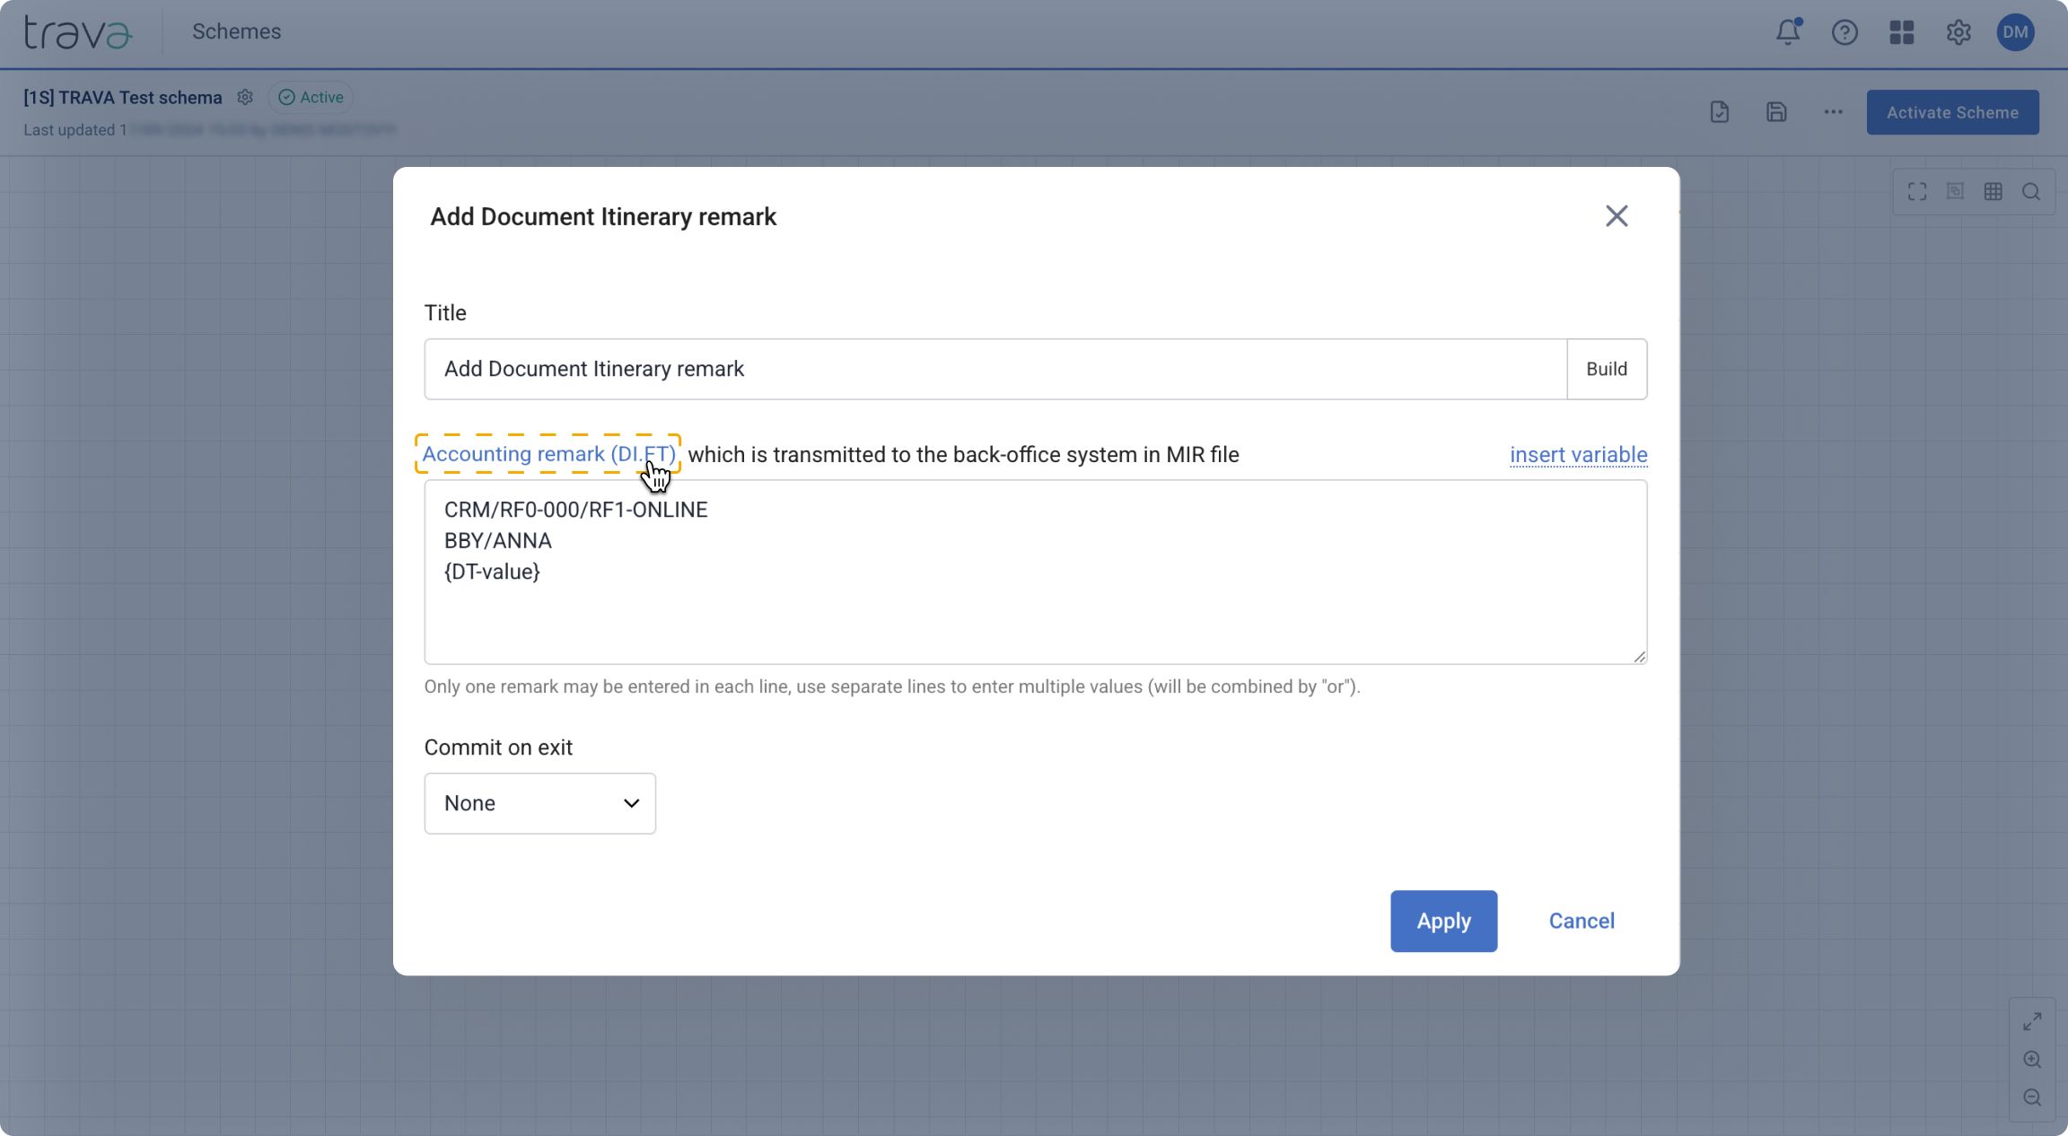Screen dimensions: 2068x1136
Task: Expand the Commit on exit dropdown
Action: tap(539, 803)
